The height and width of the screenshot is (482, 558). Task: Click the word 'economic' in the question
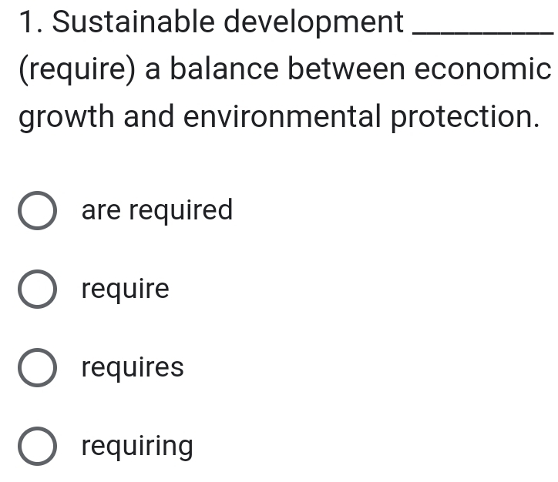click(x=483, y=69)
